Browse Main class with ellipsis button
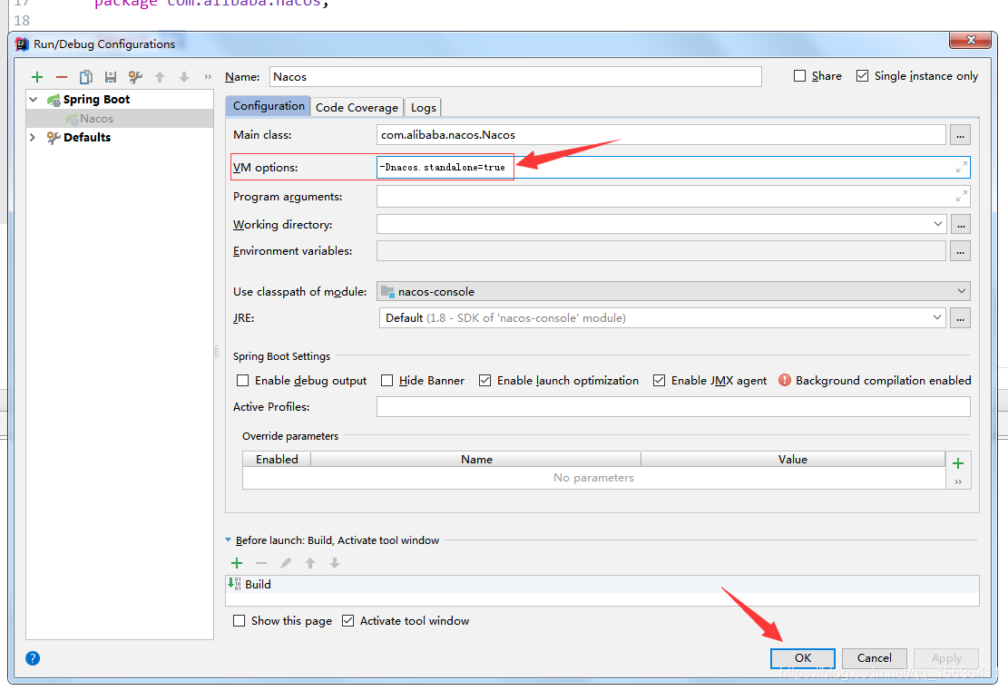 (x=960, y=135)
